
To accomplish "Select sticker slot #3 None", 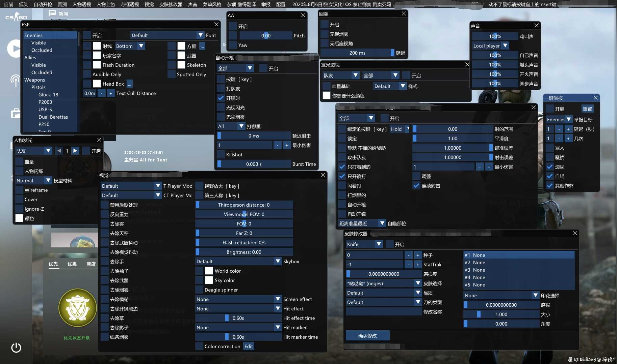I will [x=519, y=270].
